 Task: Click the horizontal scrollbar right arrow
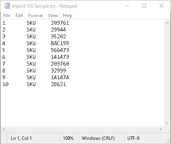[161, 129]
